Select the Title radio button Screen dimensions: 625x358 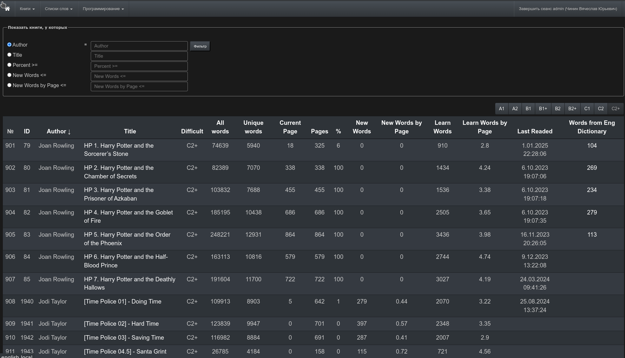[10, 55]
